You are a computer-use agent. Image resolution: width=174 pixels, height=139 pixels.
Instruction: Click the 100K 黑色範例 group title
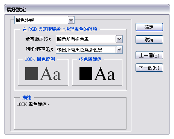40,59
